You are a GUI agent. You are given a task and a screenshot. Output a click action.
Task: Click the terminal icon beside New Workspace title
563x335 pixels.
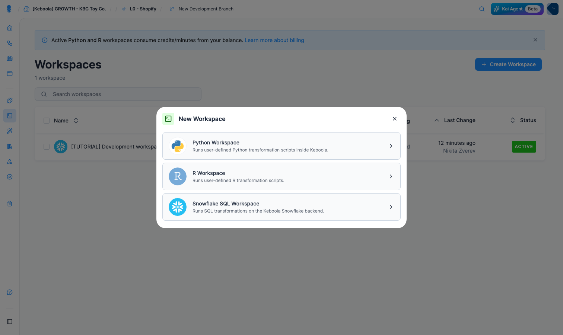(168, 119)
